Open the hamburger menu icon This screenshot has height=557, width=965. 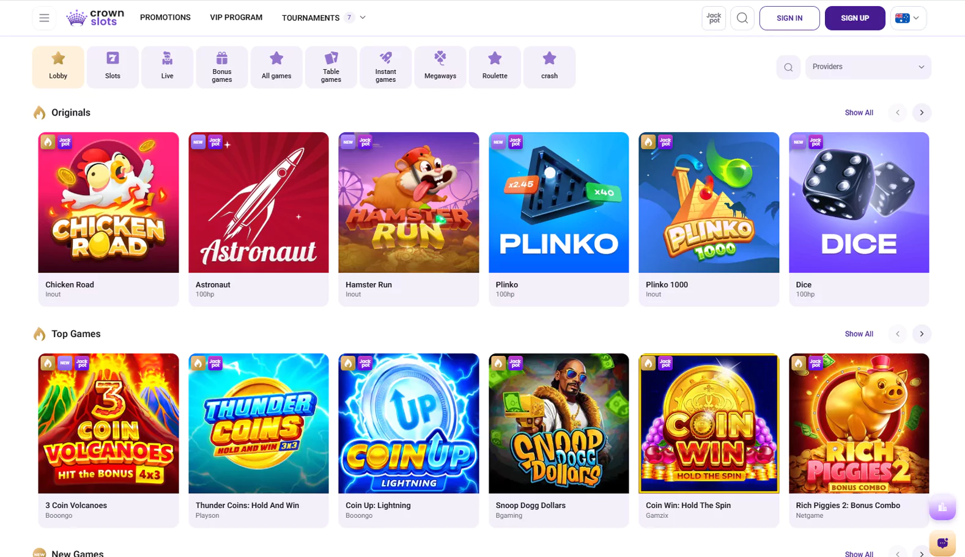44,18
